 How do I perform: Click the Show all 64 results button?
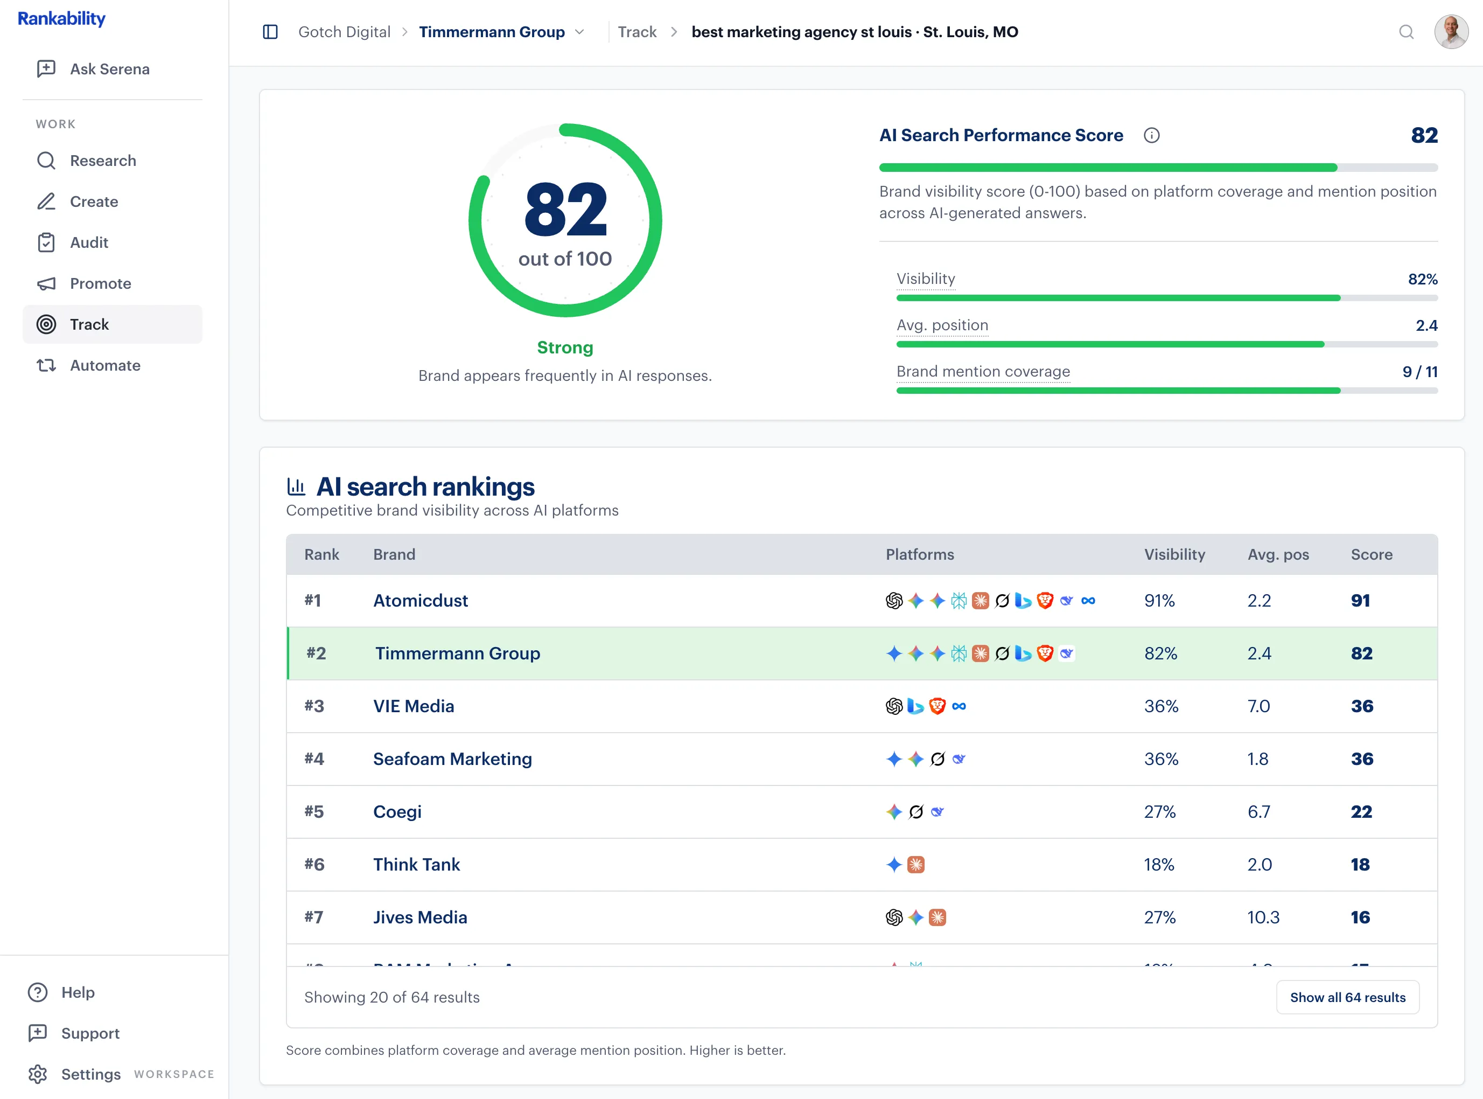click(1347, 997)
